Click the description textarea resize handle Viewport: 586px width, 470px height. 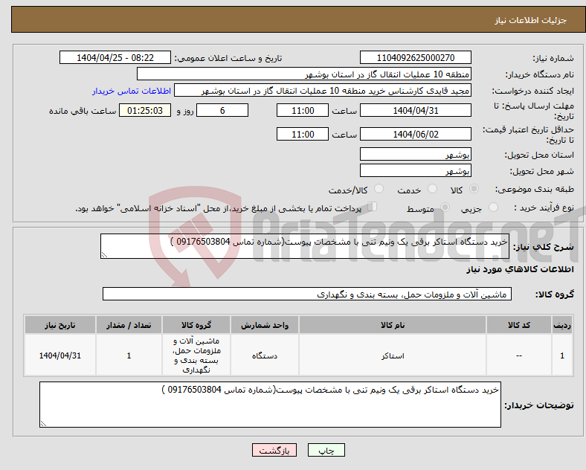[x=104, y=255]
